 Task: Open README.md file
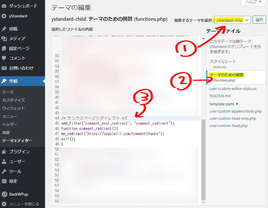(220, 96)
